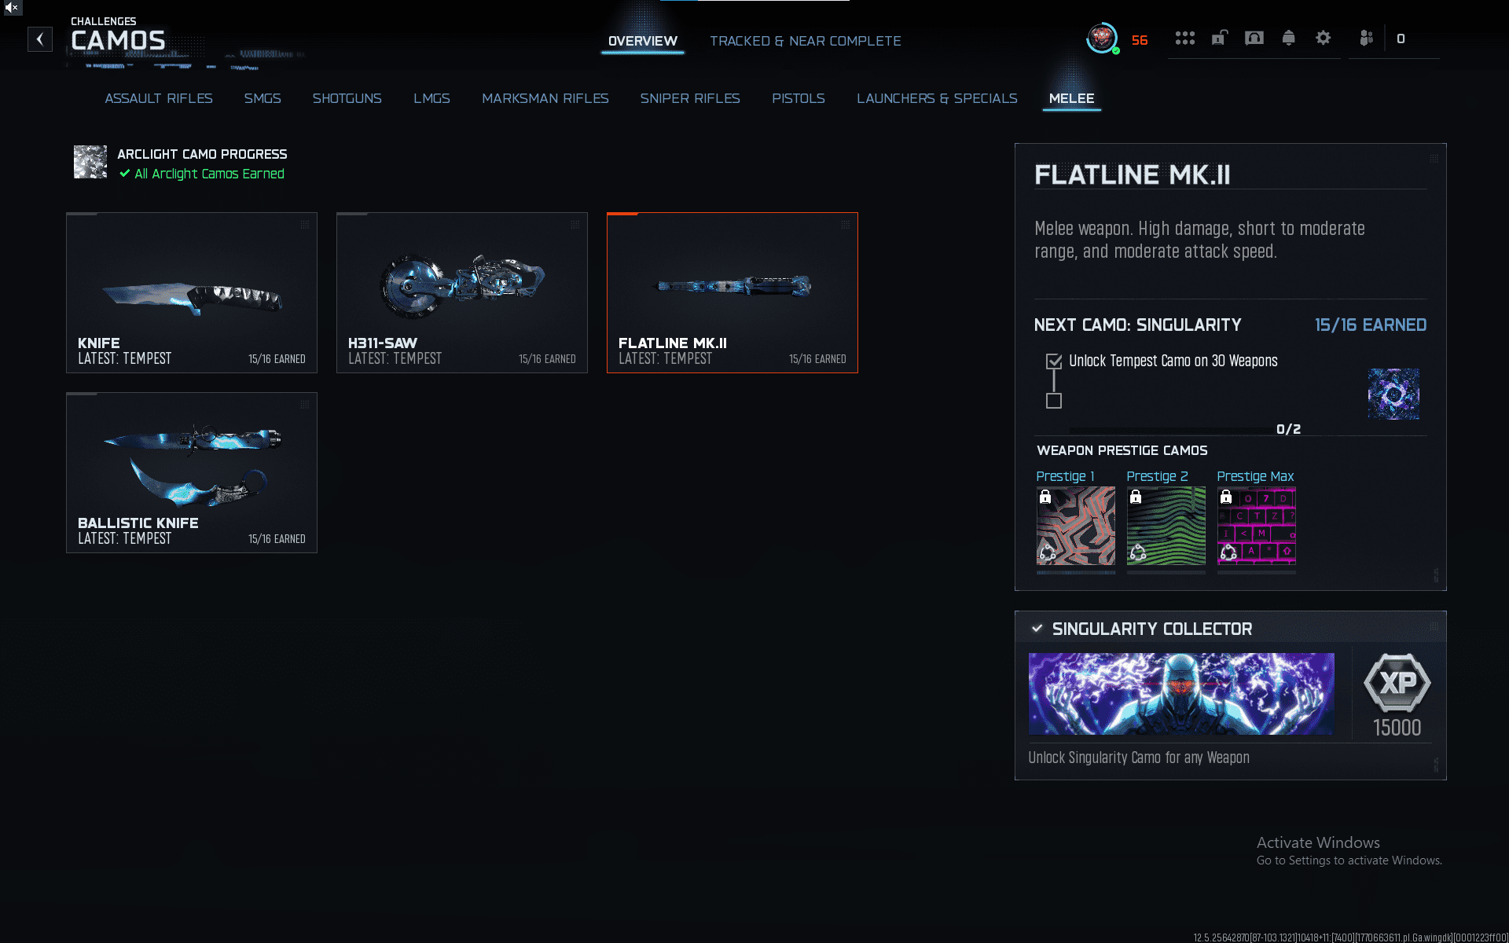
Task: Open the Sniper Rifles category tab
Action: pos(689,98)
